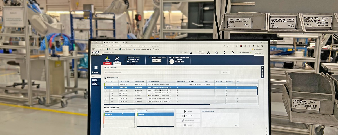Click the station worker icon in the header
Image resolution: width=338 pixels, height=135 pixels.
tap(208, 53)
